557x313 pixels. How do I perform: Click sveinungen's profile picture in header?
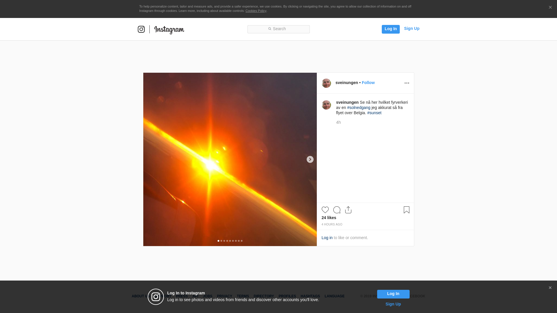coord(326,83)
